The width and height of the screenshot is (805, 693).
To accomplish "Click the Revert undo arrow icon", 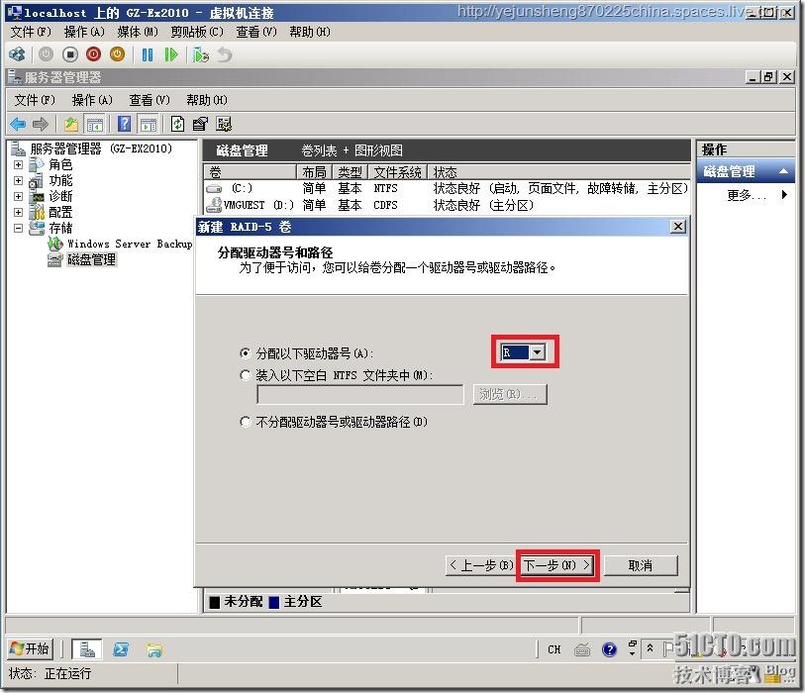I will (x=225, y=54).
